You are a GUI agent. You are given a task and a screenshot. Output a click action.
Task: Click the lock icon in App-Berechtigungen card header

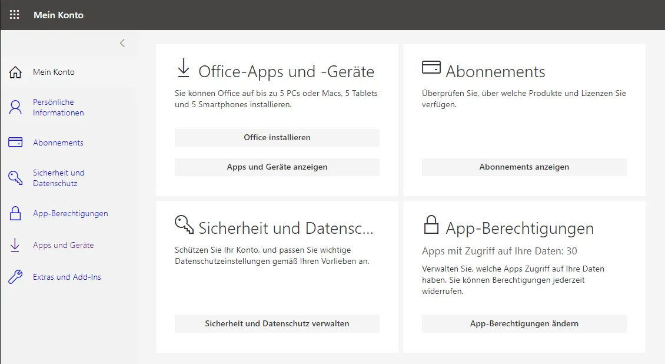click(431, 225)
